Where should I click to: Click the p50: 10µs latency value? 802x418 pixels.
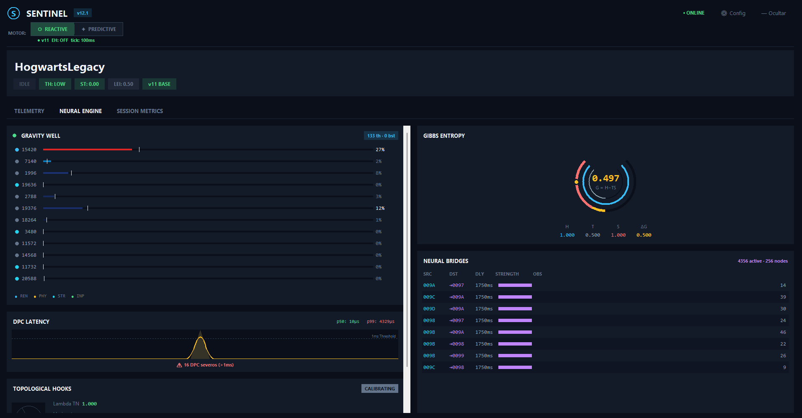pyautogui.click(x=348, y=322)
